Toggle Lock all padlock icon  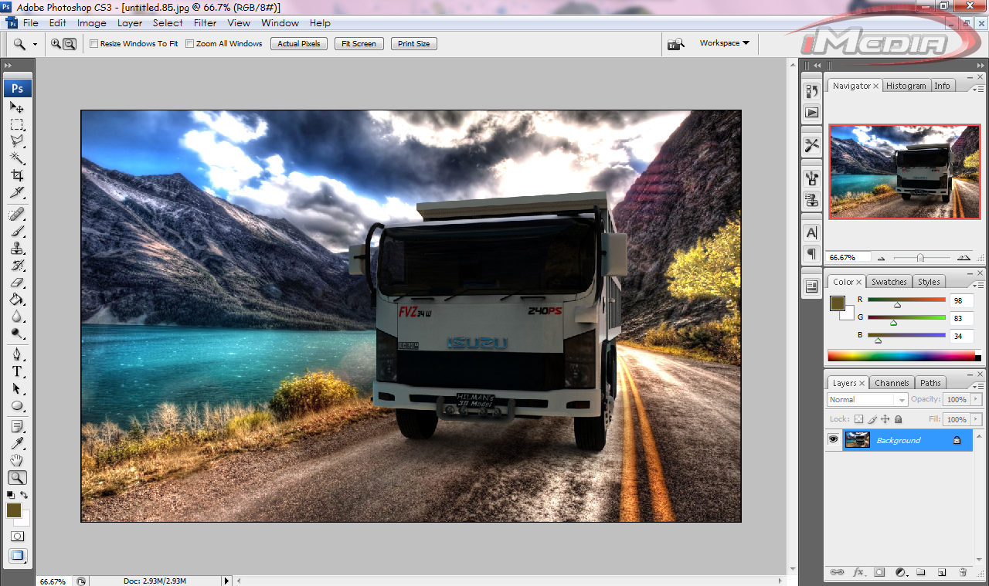point(898,419)
